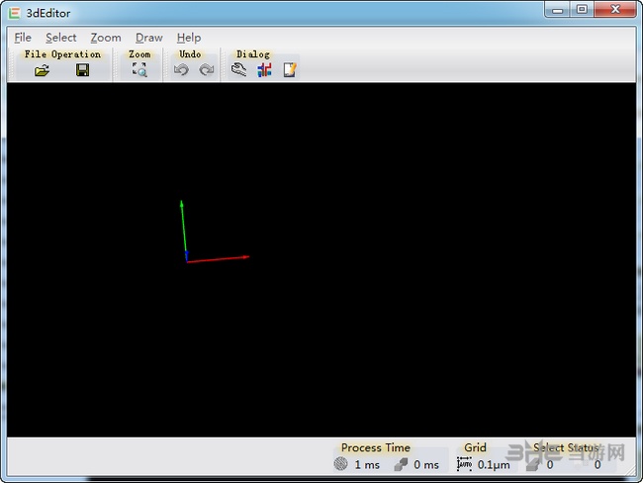Open the wrench settings dialog icon
This screenshot has width=643, height=483.
click(x=238, y=70)
